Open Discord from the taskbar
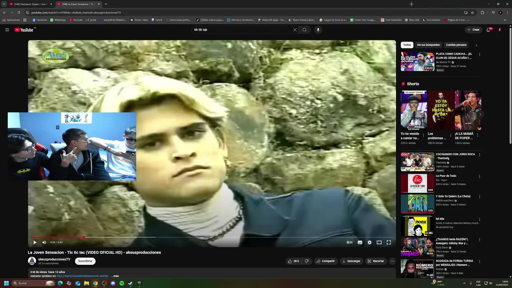512x288 pixels. (113, 283)
